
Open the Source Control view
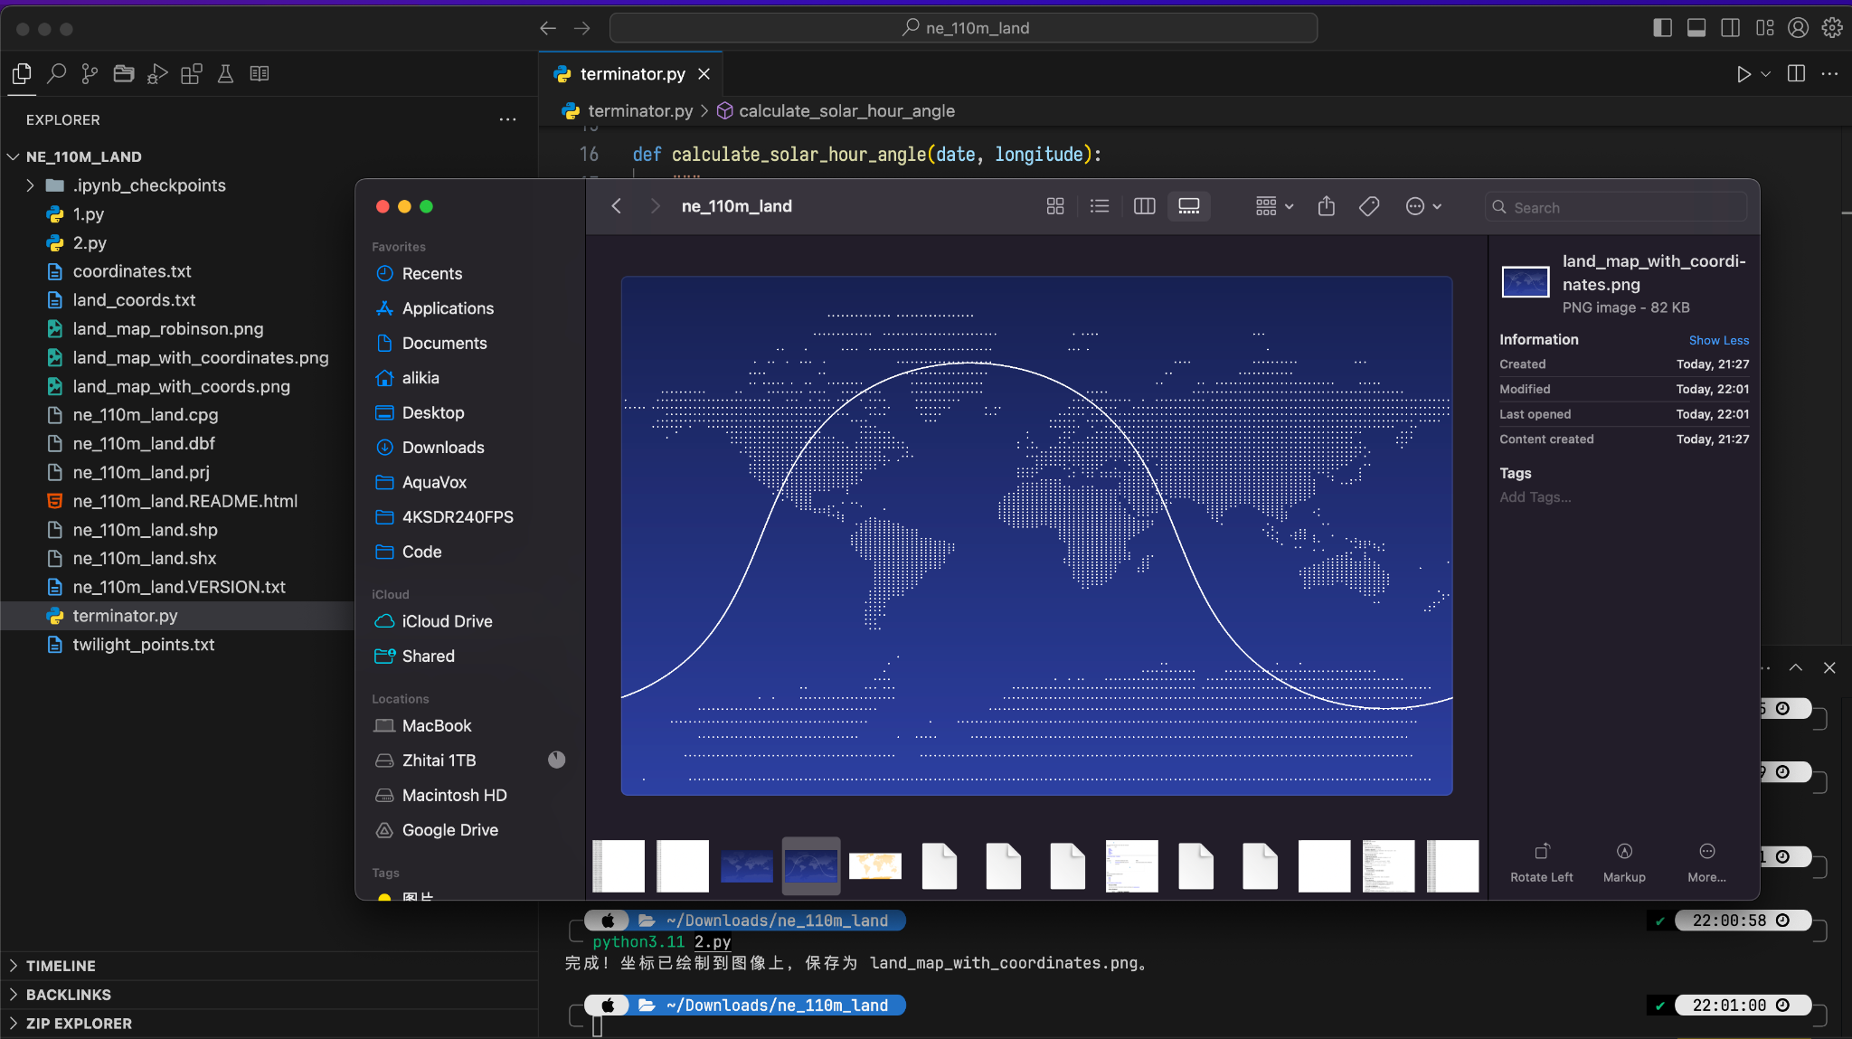coord(90,73)
